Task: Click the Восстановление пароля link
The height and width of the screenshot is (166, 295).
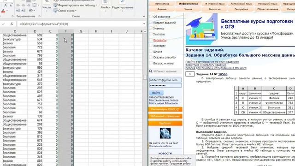Action: (x=164, y=100)
